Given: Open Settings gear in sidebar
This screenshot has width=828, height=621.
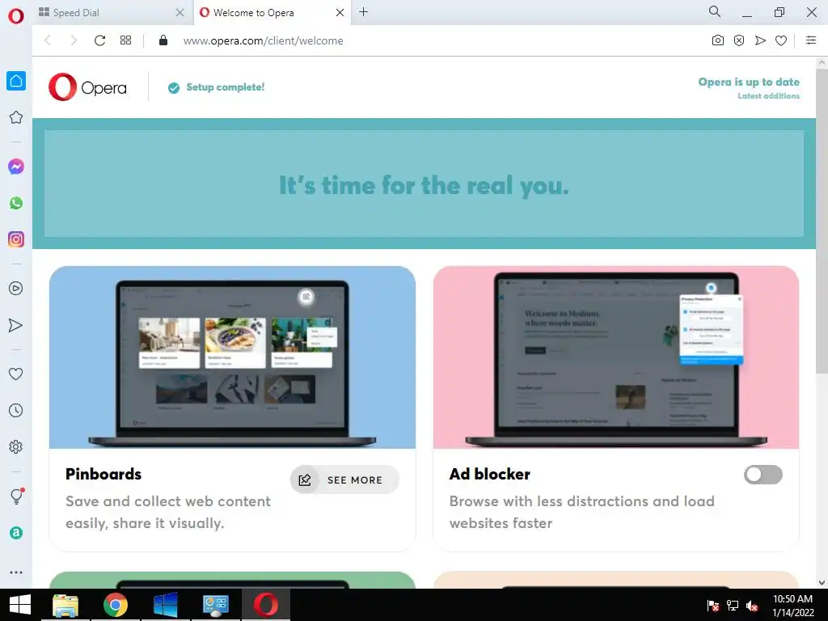Looking at the screenshot, I should [16, 446].
